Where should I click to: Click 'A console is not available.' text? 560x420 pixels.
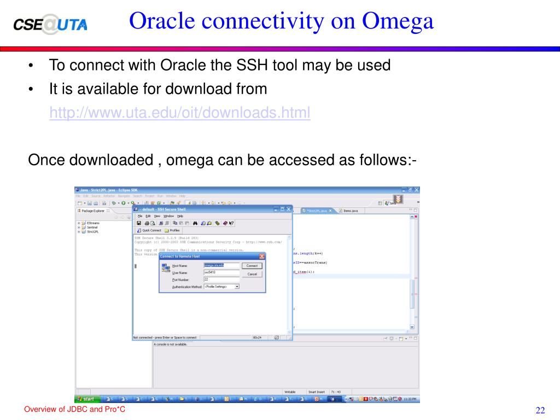(171, 345)
